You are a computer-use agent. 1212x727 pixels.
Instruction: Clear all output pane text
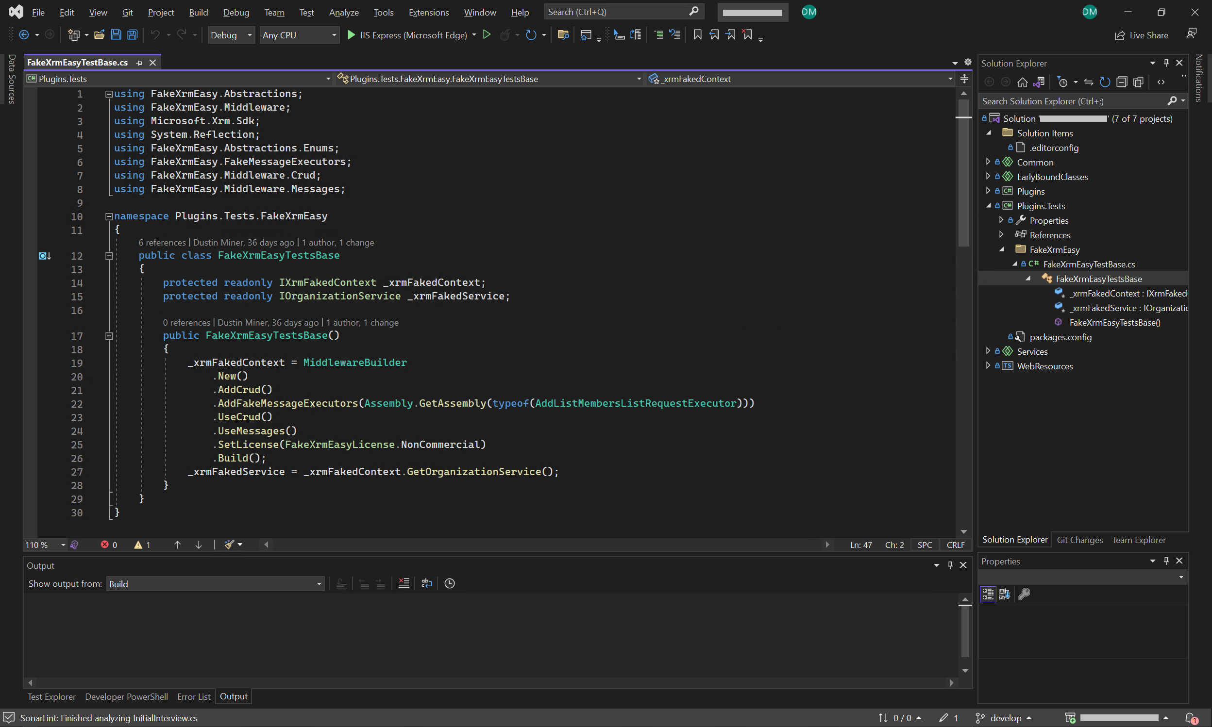point(404,583)
